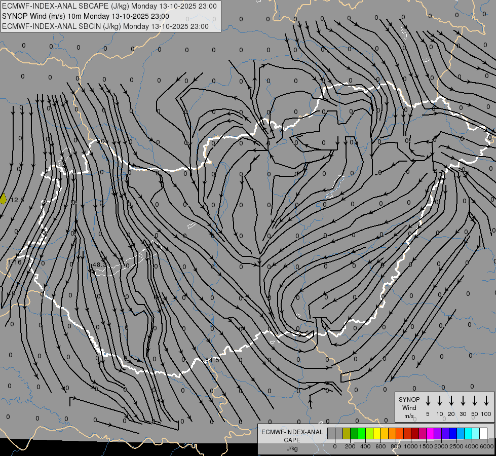The width and height of the screenshot is (496, 456).
Task: Pick the dark green CAPE legend swatch
Action: point(354,433)
